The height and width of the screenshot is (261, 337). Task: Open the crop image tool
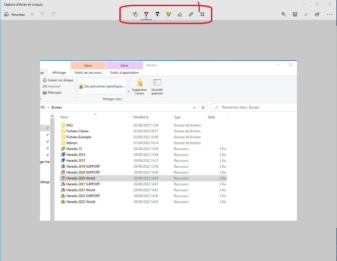(202, 14)
